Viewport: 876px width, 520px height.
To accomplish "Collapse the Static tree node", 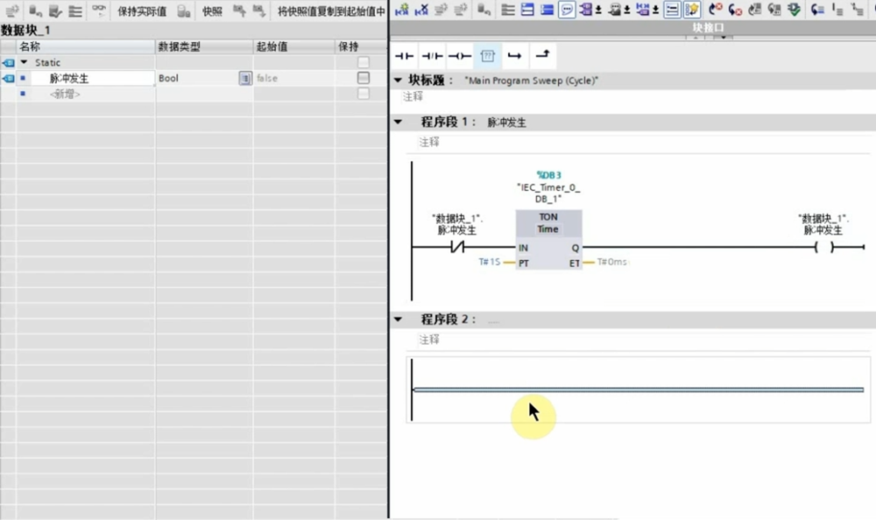I will tap(25, 63).
